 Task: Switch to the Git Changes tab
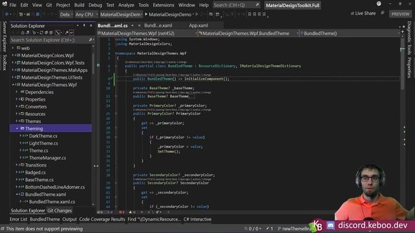pyautogui.click(x=60, y=210)
